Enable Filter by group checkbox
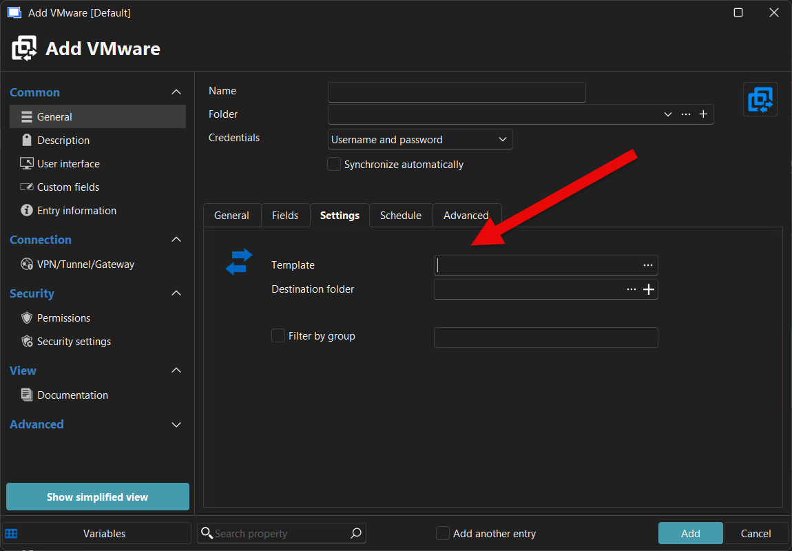This screenshot has width=792, height=551. 278,336
